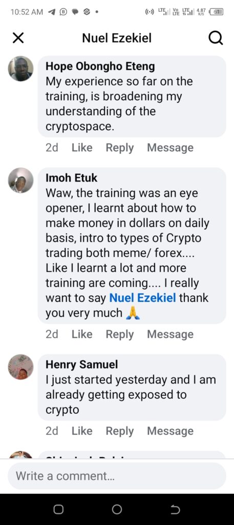
Task: Reply to Henry Samuel's comment
Action: [120, 431]
